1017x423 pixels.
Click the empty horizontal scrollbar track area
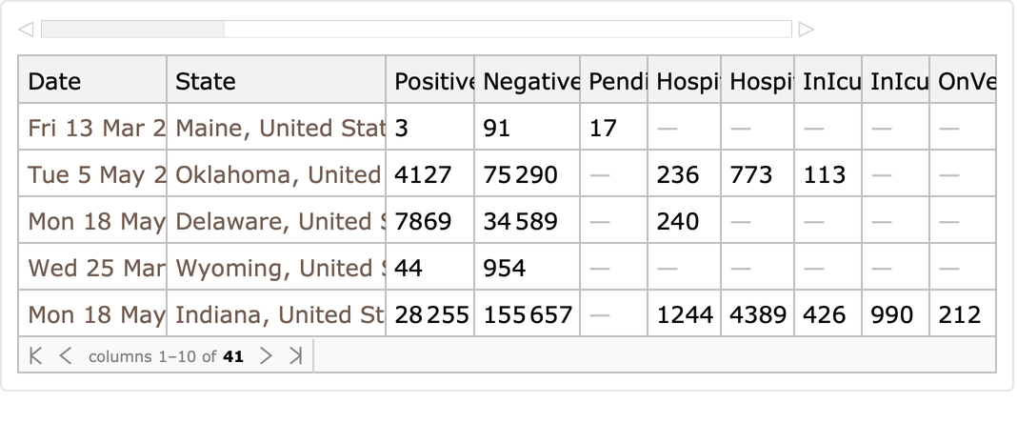coord(505,30)
